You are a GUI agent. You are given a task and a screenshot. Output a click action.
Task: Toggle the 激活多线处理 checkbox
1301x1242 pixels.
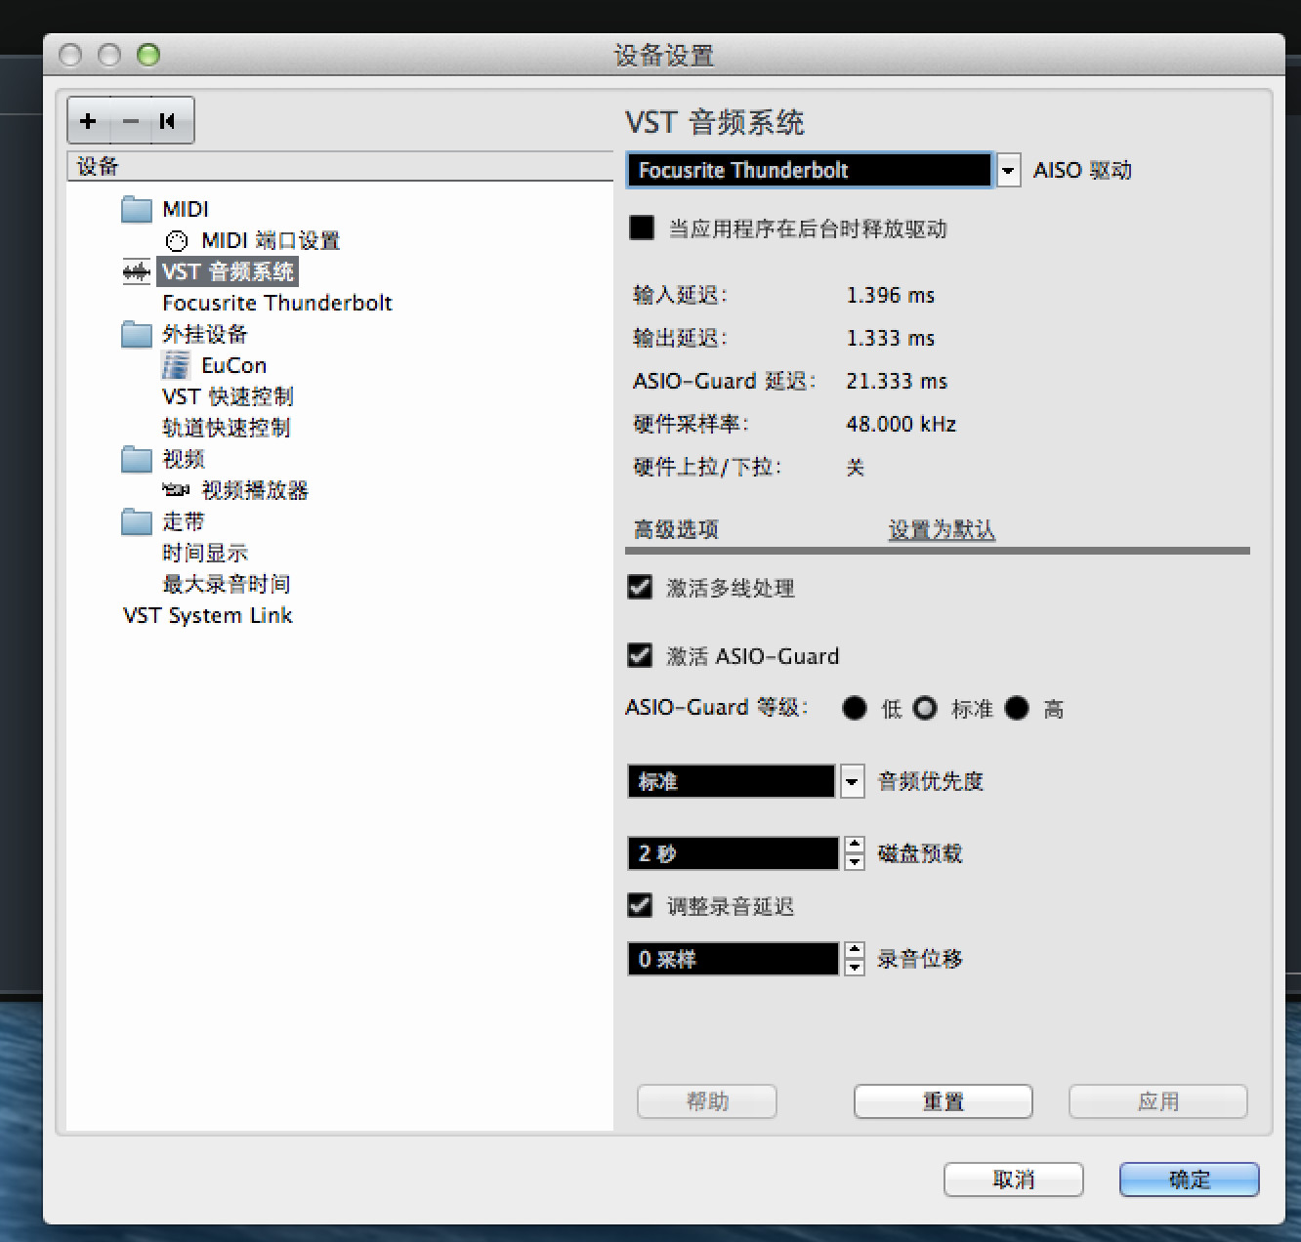[640, 587]
